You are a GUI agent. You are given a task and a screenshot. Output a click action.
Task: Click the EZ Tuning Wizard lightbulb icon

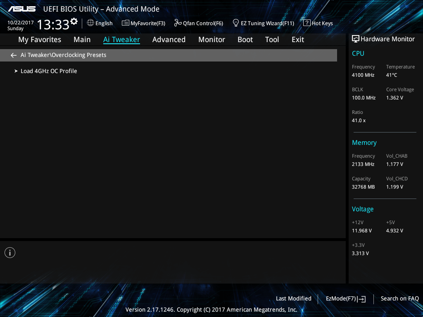coord(236,23)
